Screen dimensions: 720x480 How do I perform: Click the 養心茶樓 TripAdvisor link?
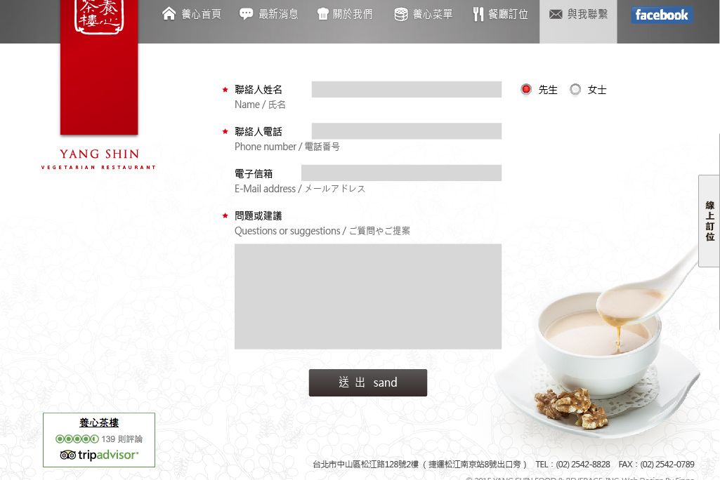click(x=99, y=422)
